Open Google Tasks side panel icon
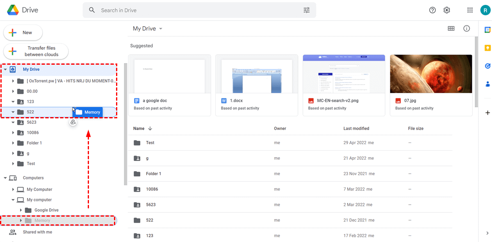 [x=488, y=66]
